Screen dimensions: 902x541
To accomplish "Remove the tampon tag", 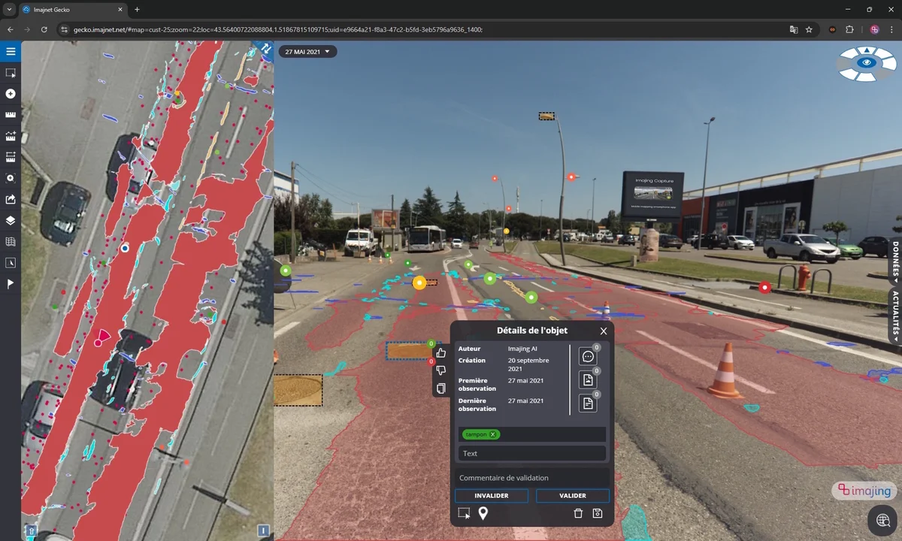I will point(493,434).
